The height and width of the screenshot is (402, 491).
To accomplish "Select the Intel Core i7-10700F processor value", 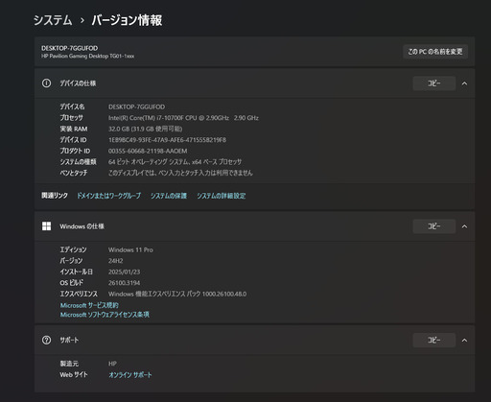I will click(183, 118).
